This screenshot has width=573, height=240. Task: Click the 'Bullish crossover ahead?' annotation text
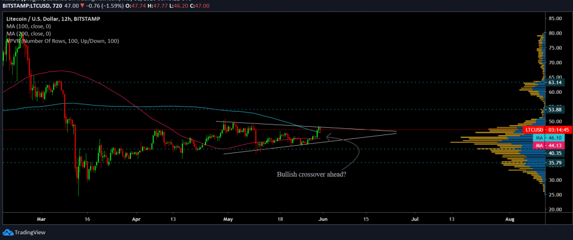tap(311, 174)
